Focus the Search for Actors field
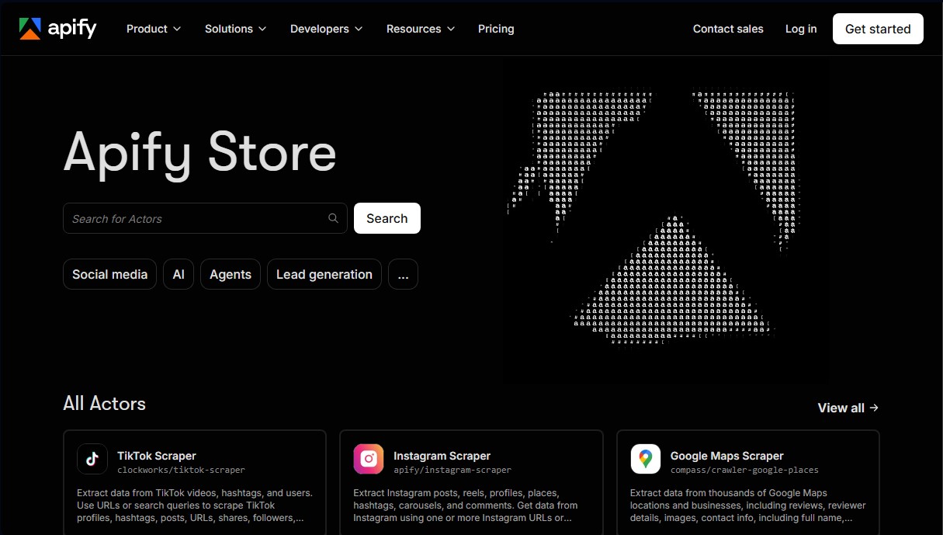The height and width of the screenshot is (535, 943). [x=205, y=218]
